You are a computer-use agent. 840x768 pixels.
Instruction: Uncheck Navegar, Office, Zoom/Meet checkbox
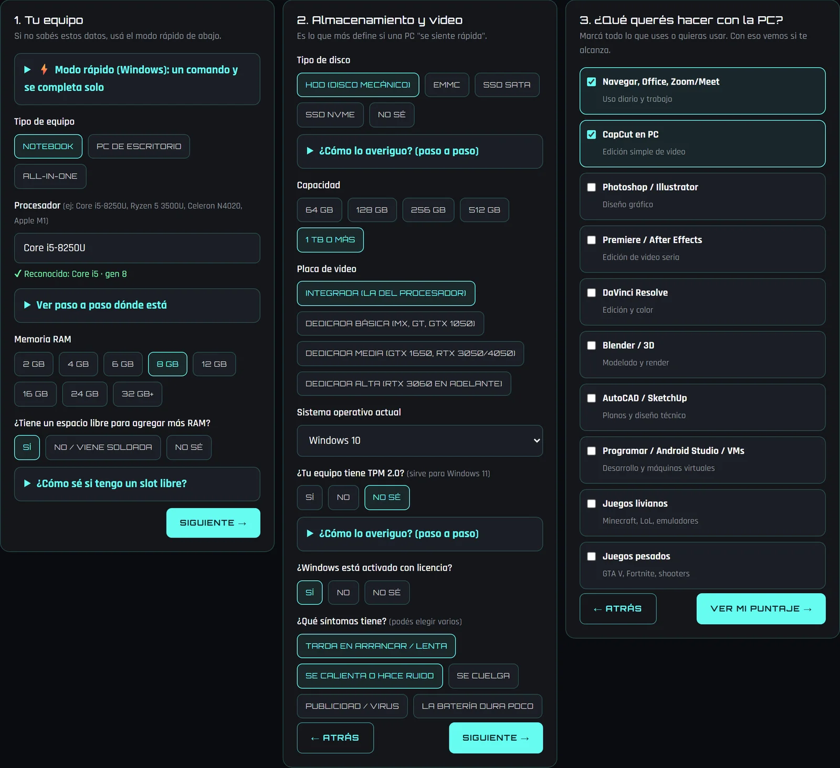pos(591,82)
